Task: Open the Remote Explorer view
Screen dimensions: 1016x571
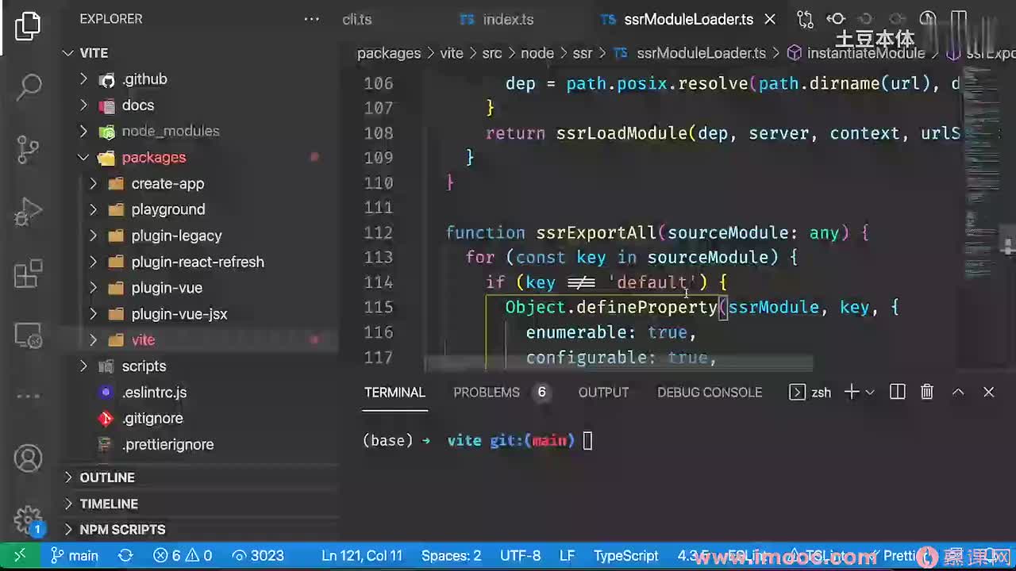Action: pos(29,336)
